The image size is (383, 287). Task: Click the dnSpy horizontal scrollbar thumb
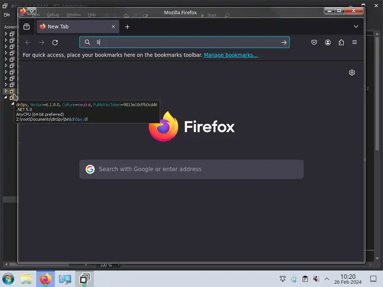(39, 265)
